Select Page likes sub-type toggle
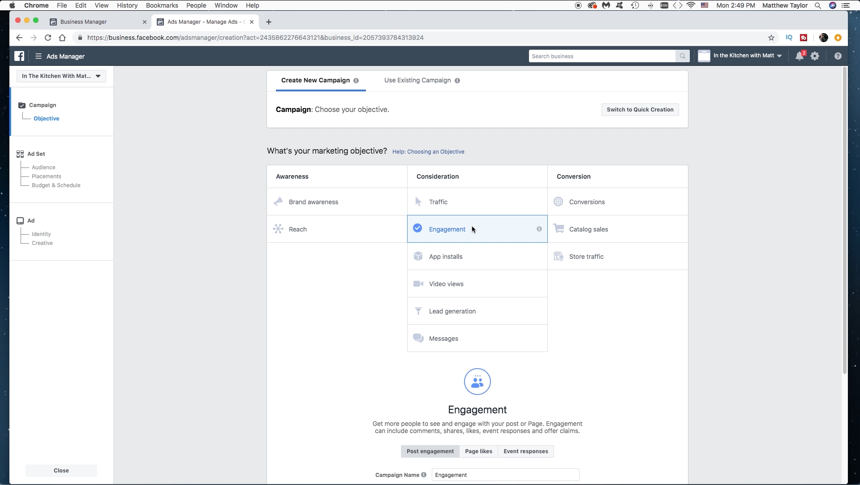This screenshot has width=860, height=485. pos(478,451)
